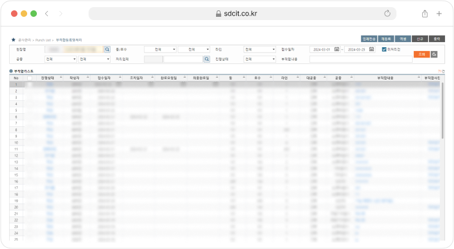This screenshot has width=454, height=249.
Task: Sort by the 최종완료일 column arrow
Action: click(x=217, y=78)
